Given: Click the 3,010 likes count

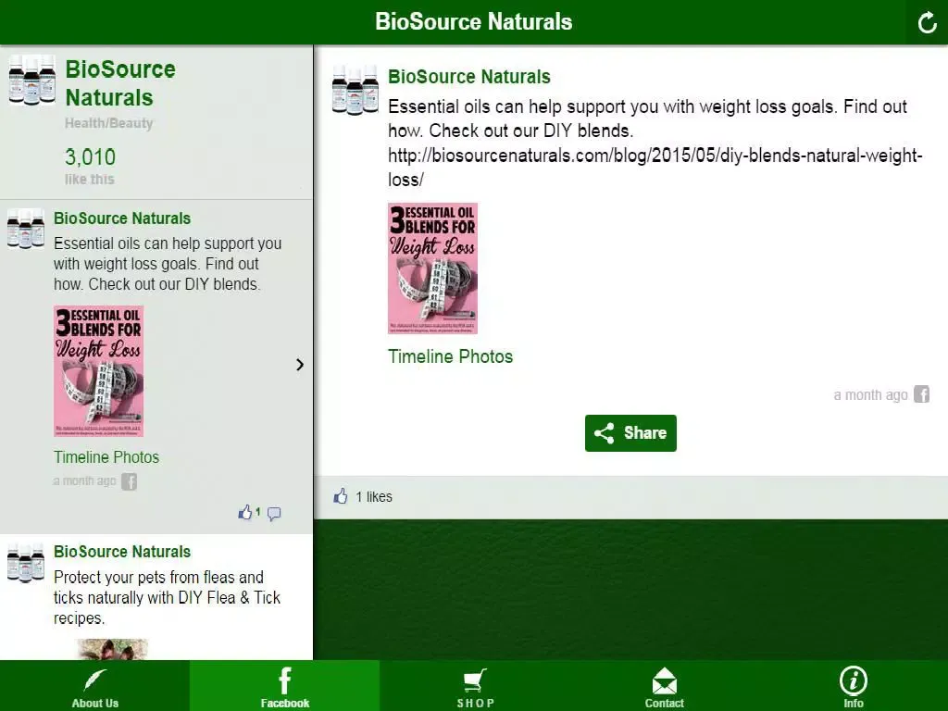Looking at the screenshot, I should (x=90, y=157).
